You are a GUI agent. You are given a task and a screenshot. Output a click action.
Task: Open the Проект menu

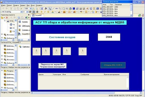[x=9, y=6]
